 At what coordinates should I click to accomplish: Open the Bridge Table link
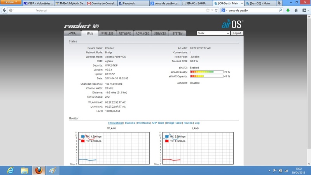pyautogui.click(x=174, y=123)
